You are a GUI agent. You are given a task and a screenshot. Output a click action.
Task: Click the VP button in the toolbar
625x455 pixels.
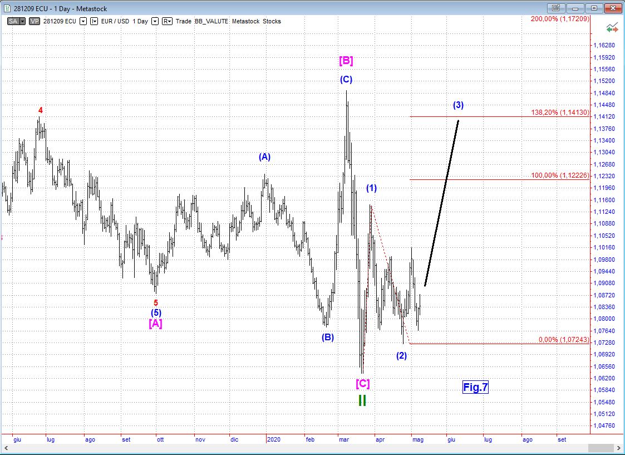[35, 21]
